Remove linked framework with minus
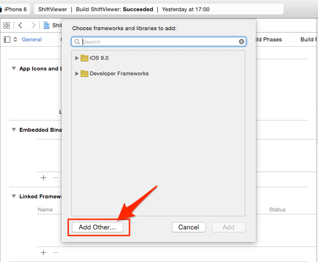The image size is (318, 262). [55, 252]
